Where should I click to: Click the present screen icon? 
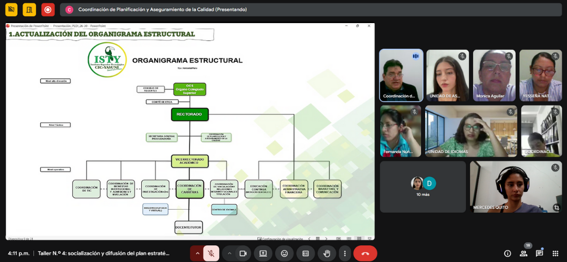[263, 253]
